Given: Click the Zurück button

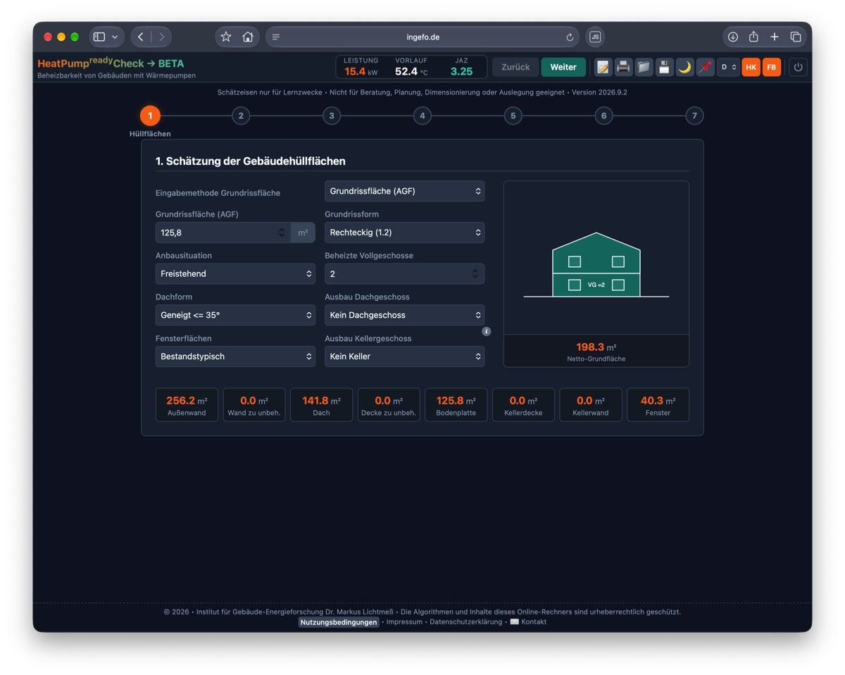Looking at the screenshot, I should tap(515, 67).
